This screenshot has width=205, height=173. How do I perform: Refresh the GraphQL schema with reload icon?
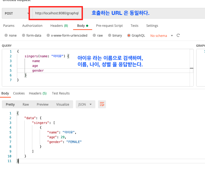coord(178,35)
